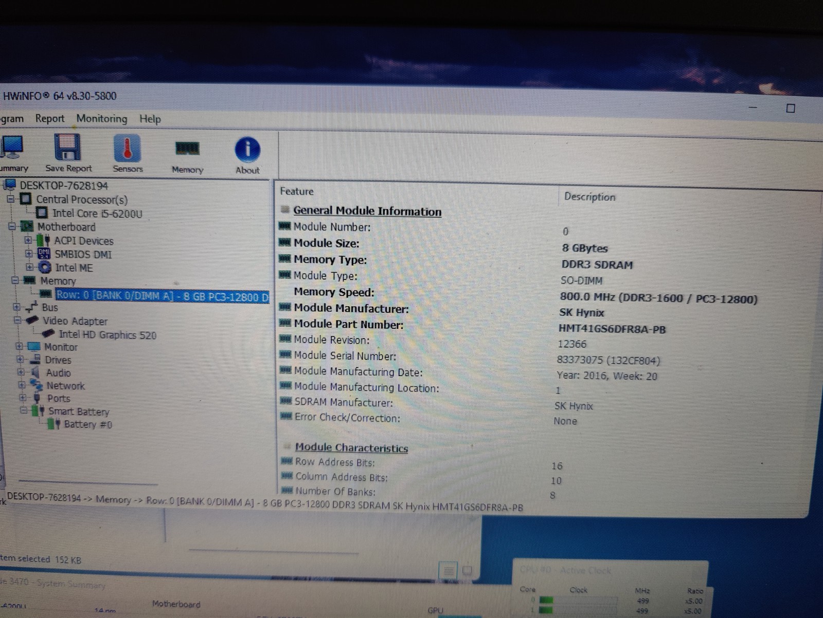This screenshot has width=823, height=618.
Task: Open the Save Report toolbar icon
Action: pos(68,148)
